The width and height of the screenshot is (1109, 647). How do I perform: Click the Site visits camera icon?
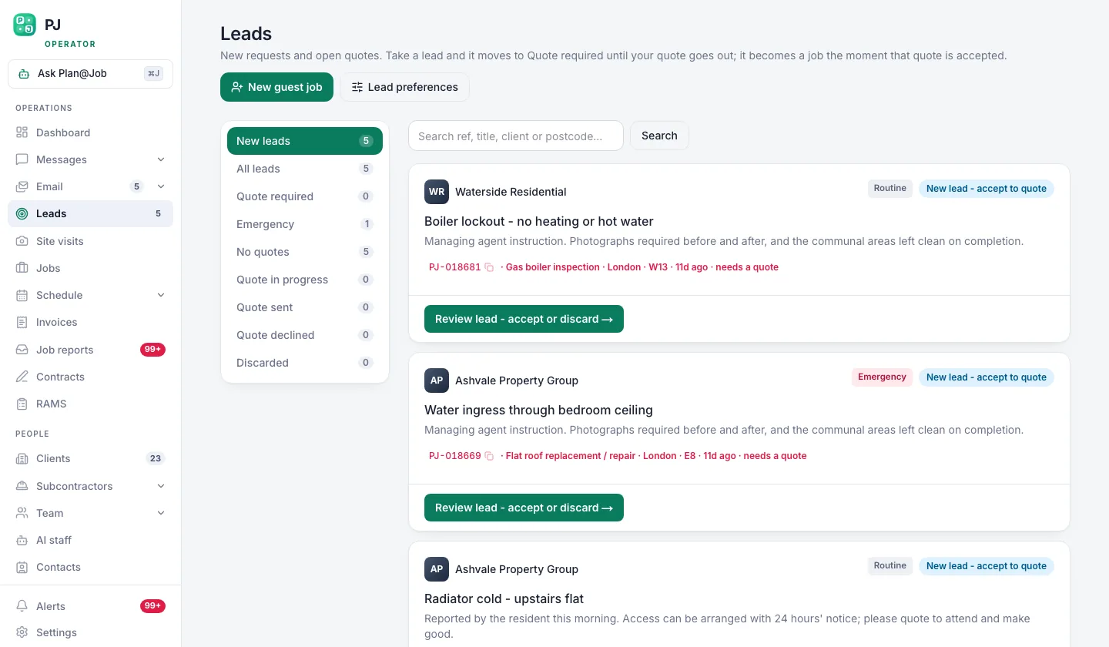(x=22, y=241)
